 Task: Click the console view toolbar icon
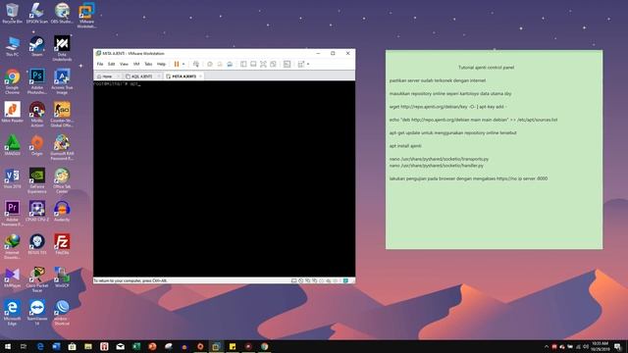click(287, 64)
